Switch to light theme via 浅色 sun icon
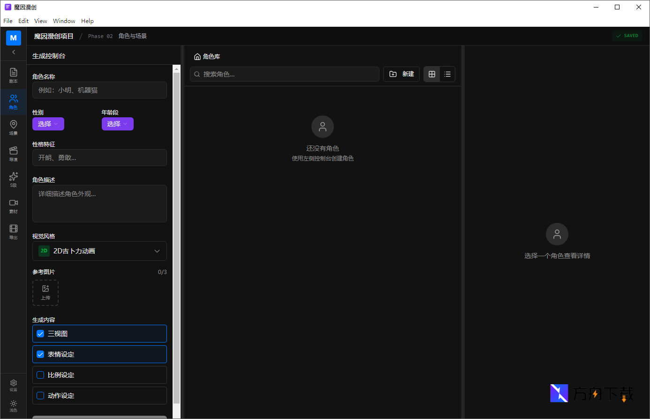Viewport: 650px width, 419px height. point(13,406)
